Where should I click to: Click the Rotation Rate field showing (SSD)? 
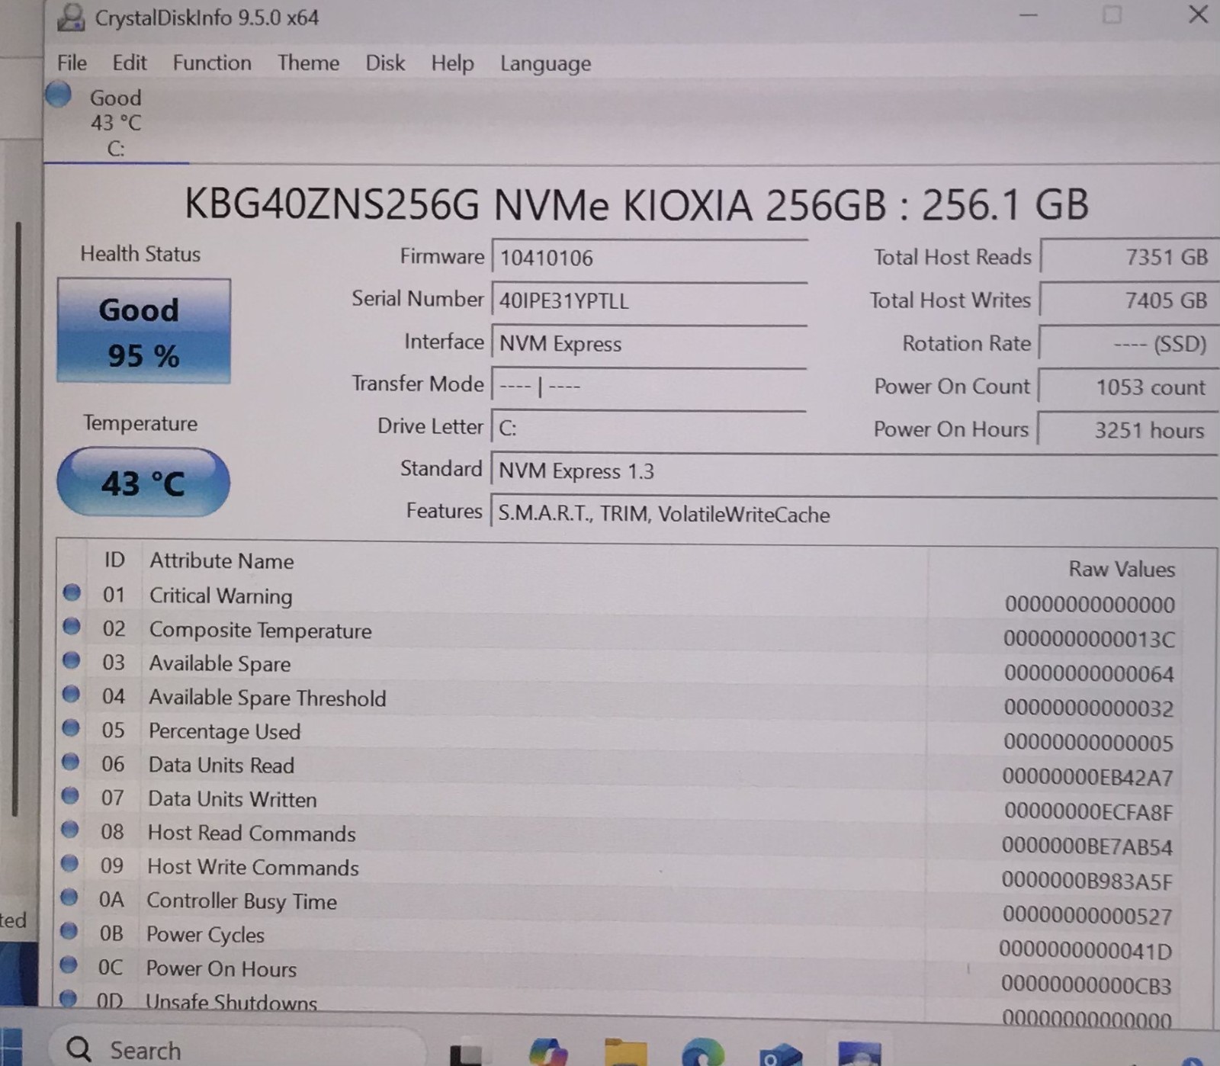pos(1129,343)
